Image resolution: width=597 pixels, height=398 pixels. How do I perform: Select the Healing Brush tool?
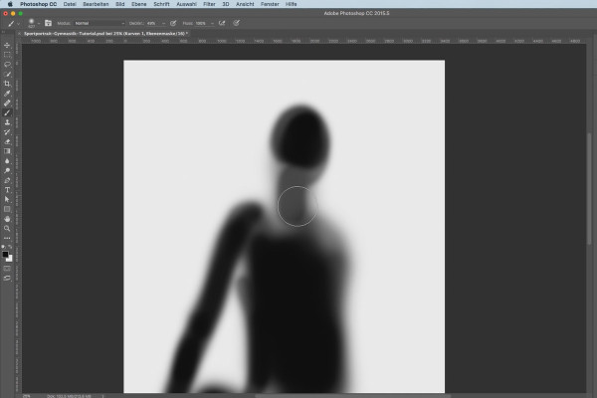[7, 102]
